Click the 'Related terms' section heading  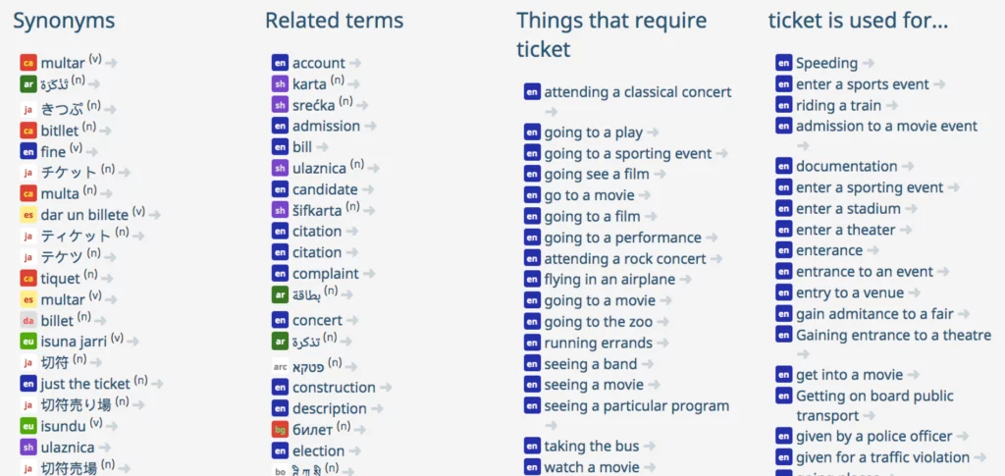tap(334, 21)
